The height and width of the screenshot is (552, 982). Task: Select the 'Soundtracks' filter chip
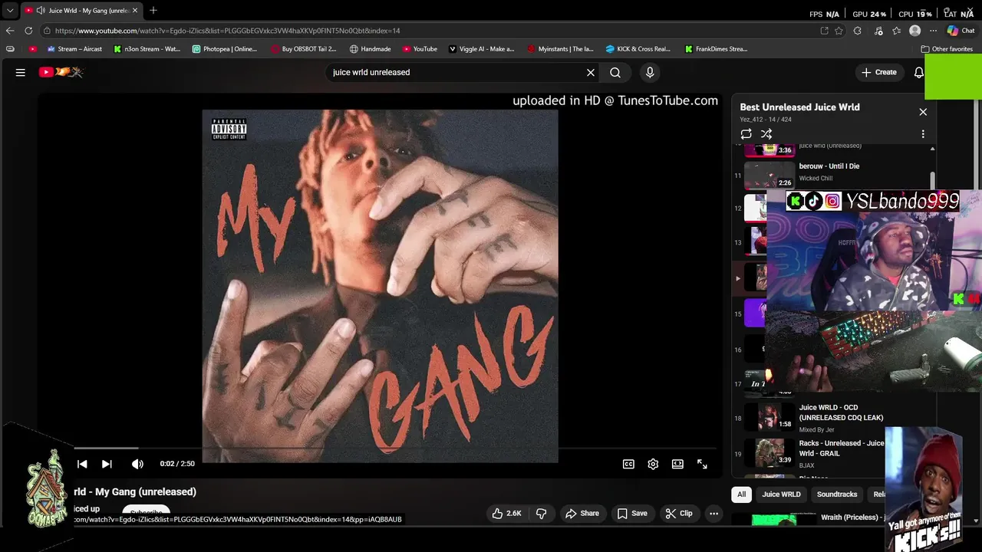(x=837, y=495)
